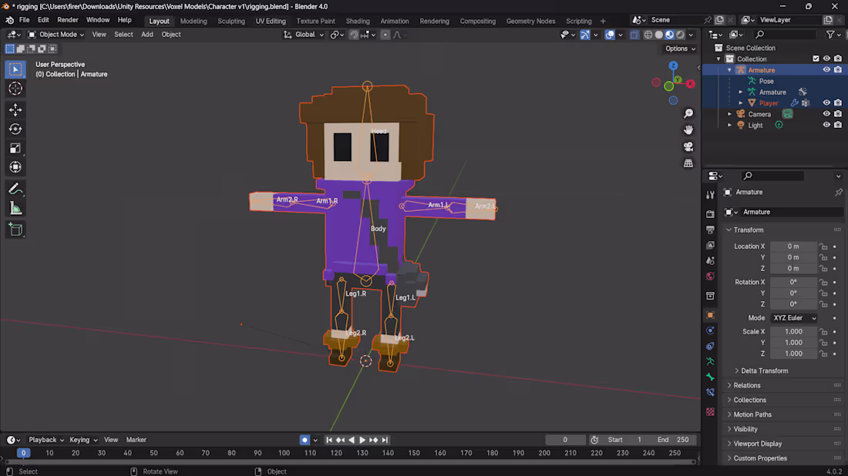The height and width of the screenshot is (476, 848).
Task: Disable render visibility for the Light object
Action: point(837,124)
